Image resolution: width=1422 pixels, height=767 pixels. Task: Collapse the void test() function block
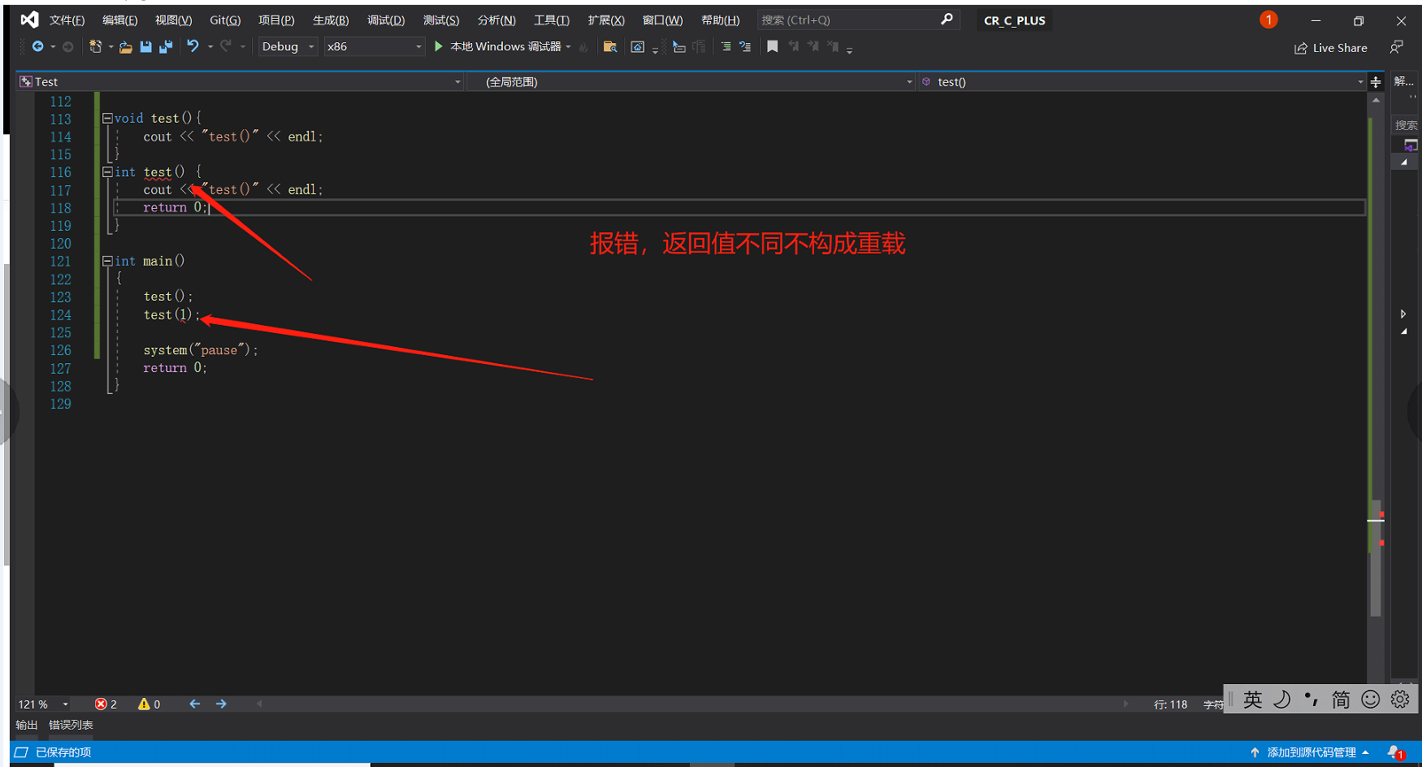click(x=107, y=119)
